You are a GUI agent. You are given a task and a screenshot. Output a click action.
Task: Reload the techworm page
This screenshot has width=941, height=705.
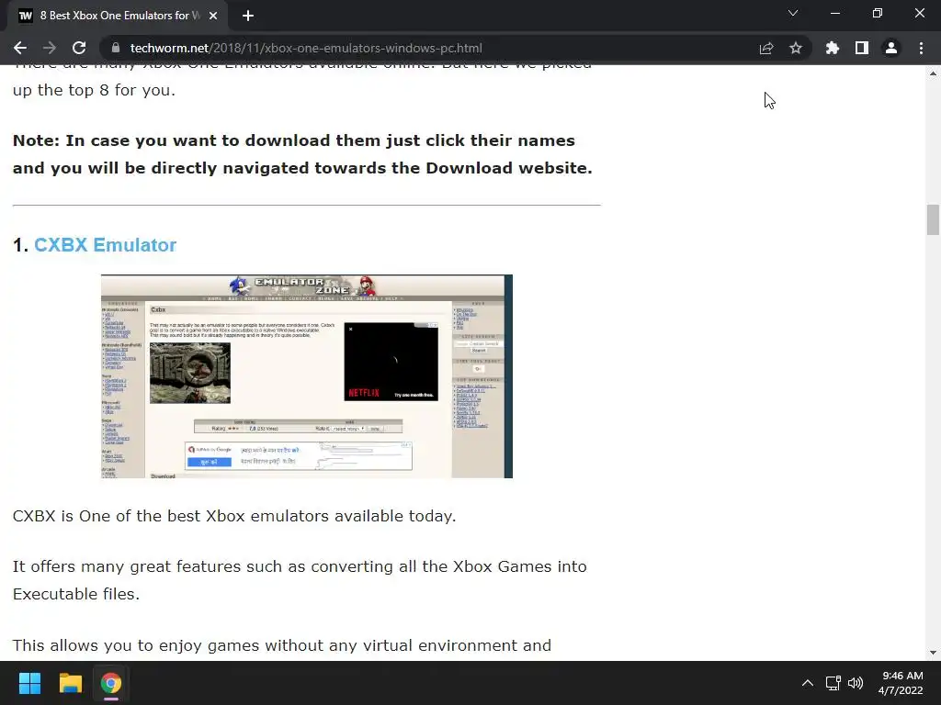(x=79, y=48)
